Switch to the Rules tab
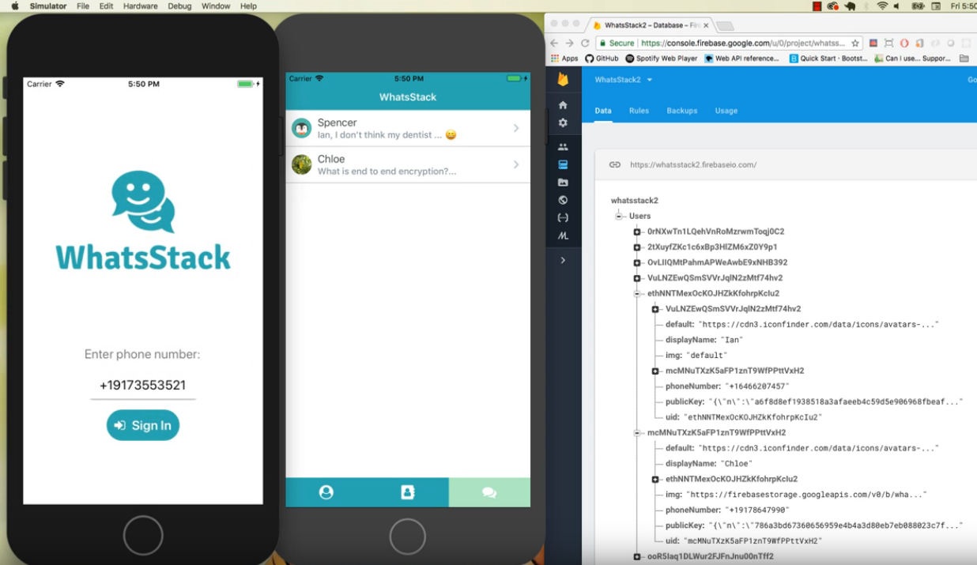The height and width of the screenshot is (565, 977). pos(639,111)
